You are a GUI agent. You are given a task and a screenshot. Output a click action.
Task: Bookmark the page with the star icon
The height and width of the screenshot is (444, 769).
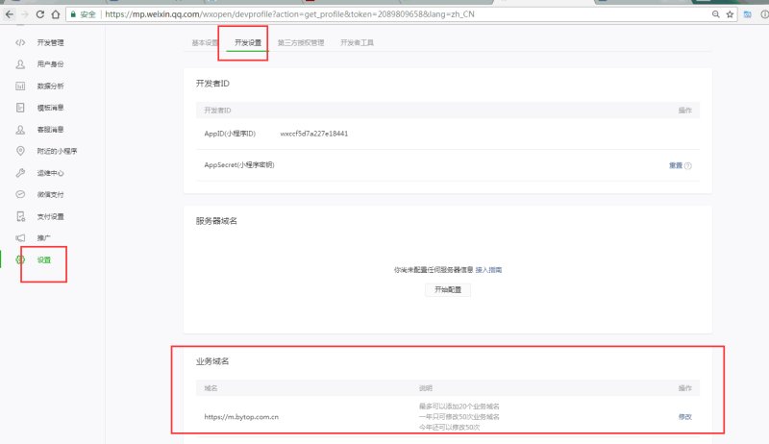[730, 15]
